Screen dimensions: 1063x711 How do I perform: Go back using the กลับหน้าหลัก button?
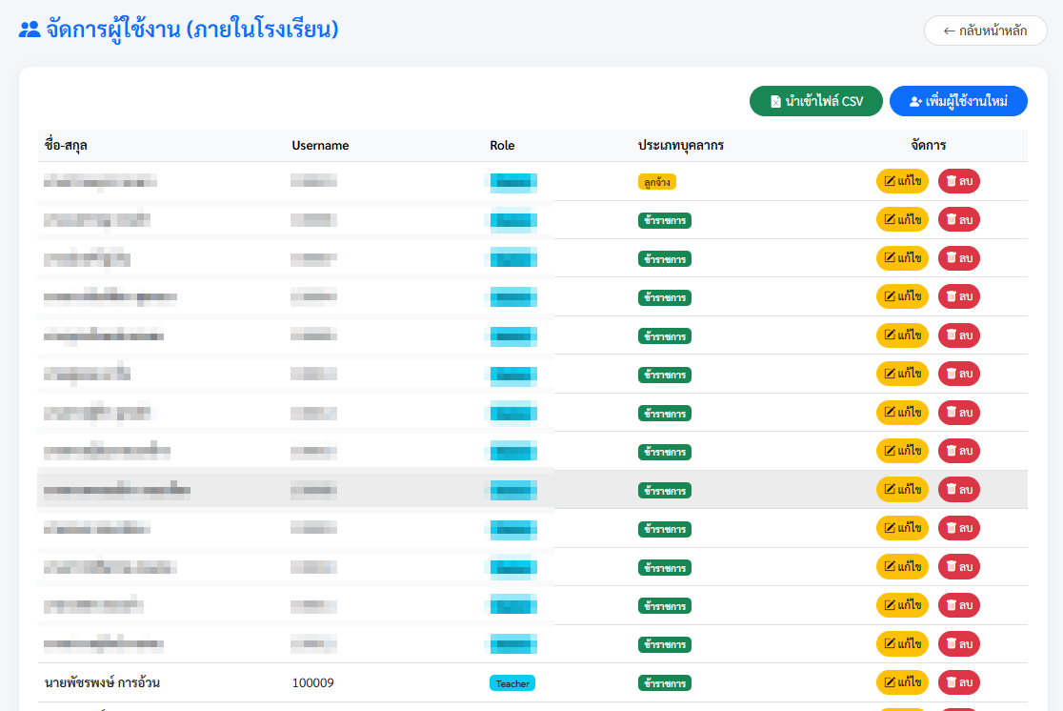[985, 30]
